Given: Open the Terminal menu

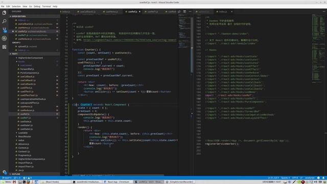Looking at the screenshot, I should (46, 7).
